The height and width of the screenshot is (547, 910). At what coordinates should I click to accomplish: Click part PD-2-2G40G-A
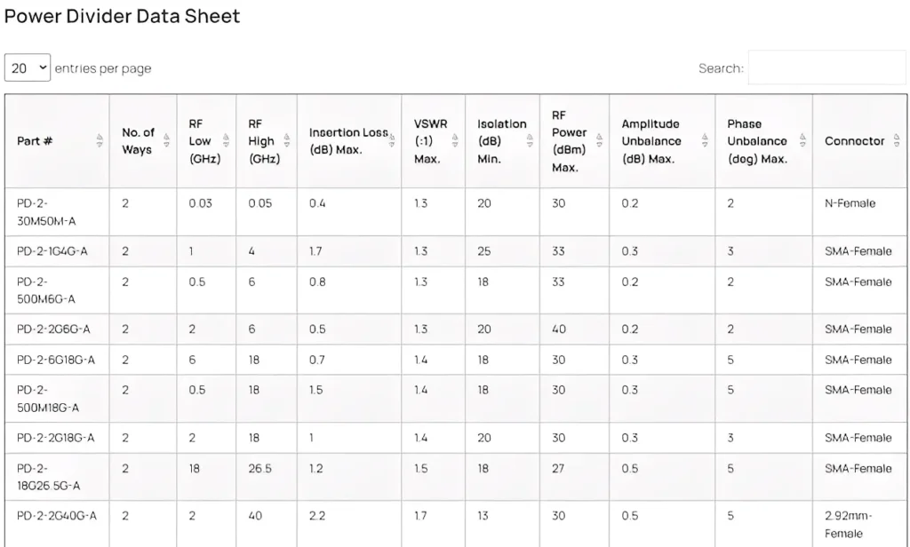click(x=57, y=516)
